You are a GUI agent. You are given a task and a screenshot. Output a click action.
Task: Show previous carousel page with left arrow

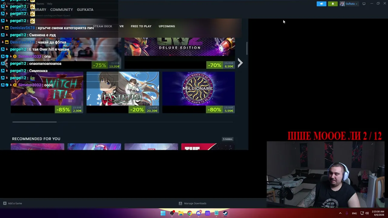(x=5, y=63)
